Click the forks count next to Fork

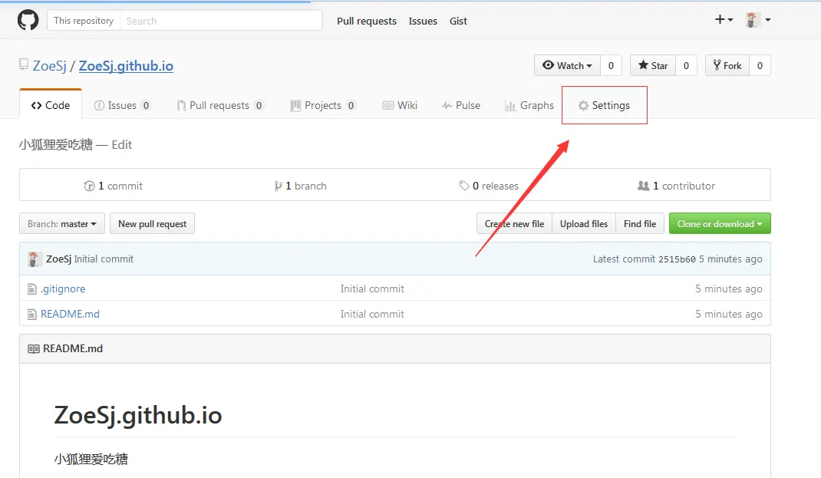click(760, 65)
